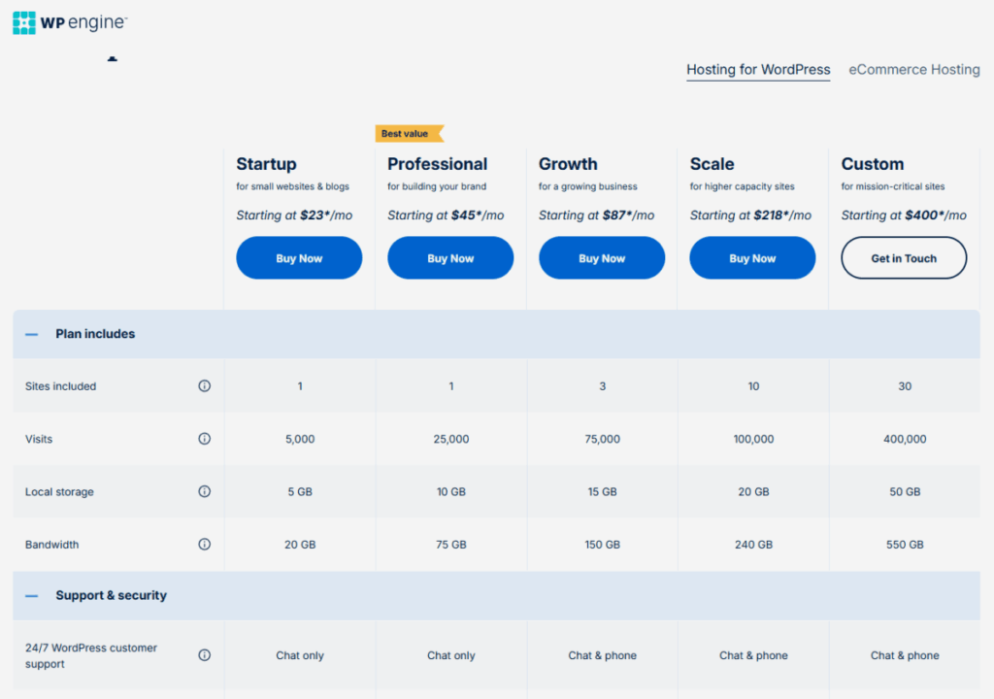Open the Local storage info tooltip icon

[x=204, y=491]
